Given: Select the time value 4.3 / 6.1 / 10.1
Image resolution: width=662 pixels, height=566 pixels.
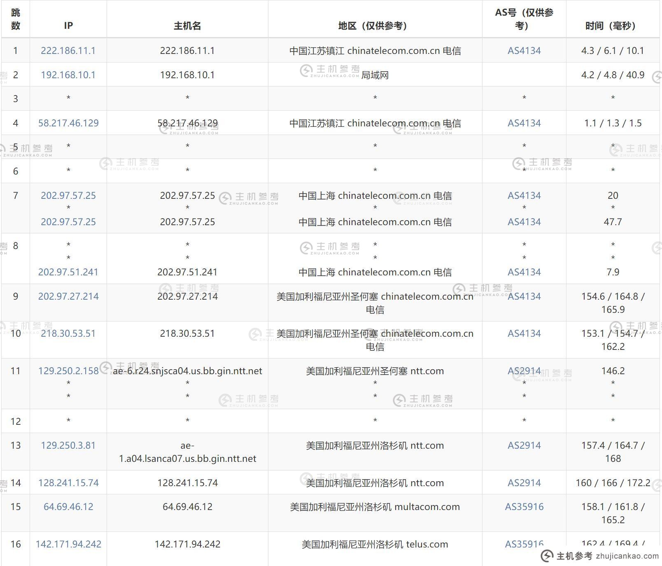Looking at the screenshot, I should click(x=613, y=51).
